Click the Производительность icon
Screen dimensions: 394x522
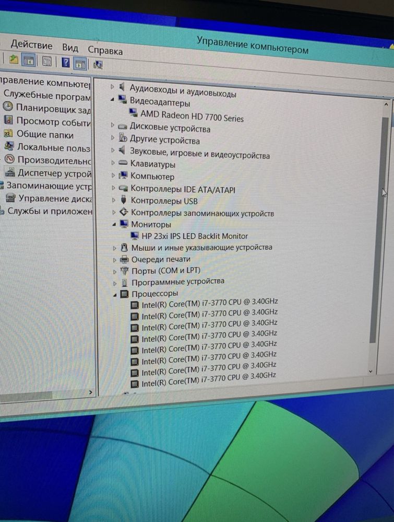click(9, 159)
